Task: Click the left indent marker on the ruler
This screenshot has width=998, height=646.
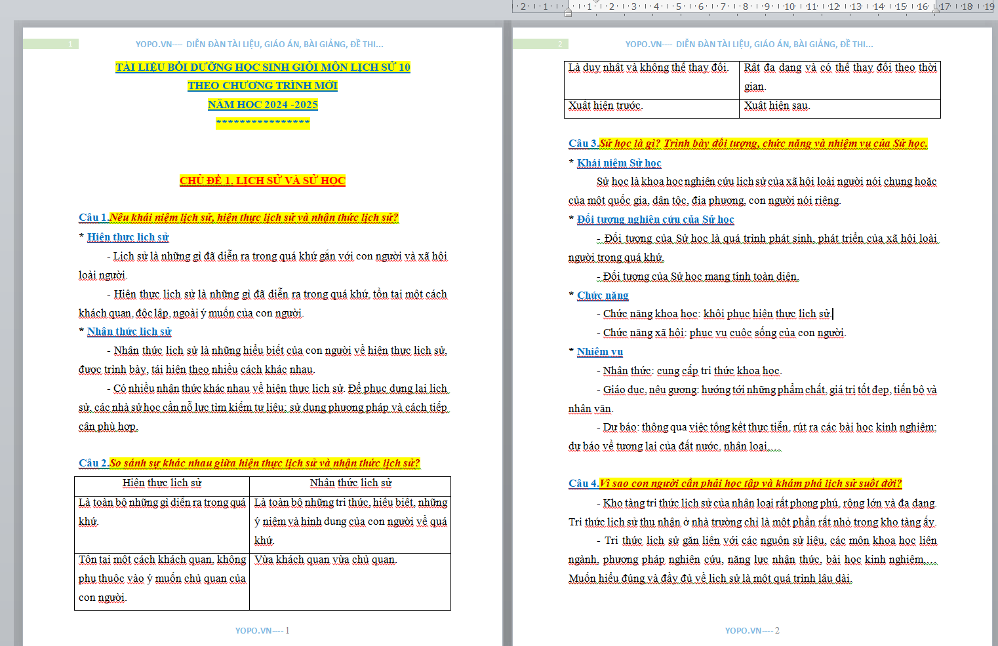Action: (568, 12)
